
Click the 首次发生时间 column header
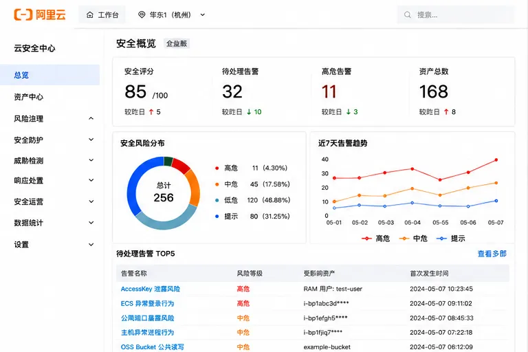coord(429,273)
